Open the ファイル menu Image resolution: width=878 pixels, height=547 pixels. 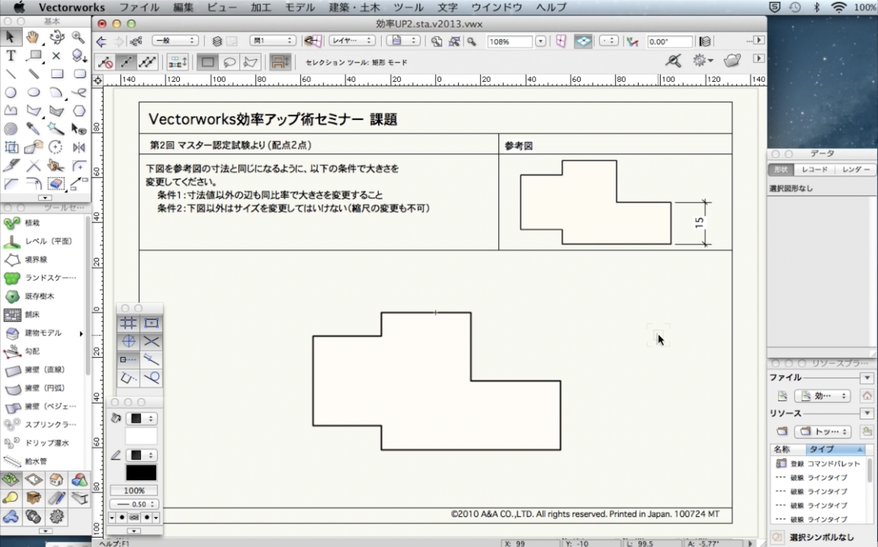[139, 7]
